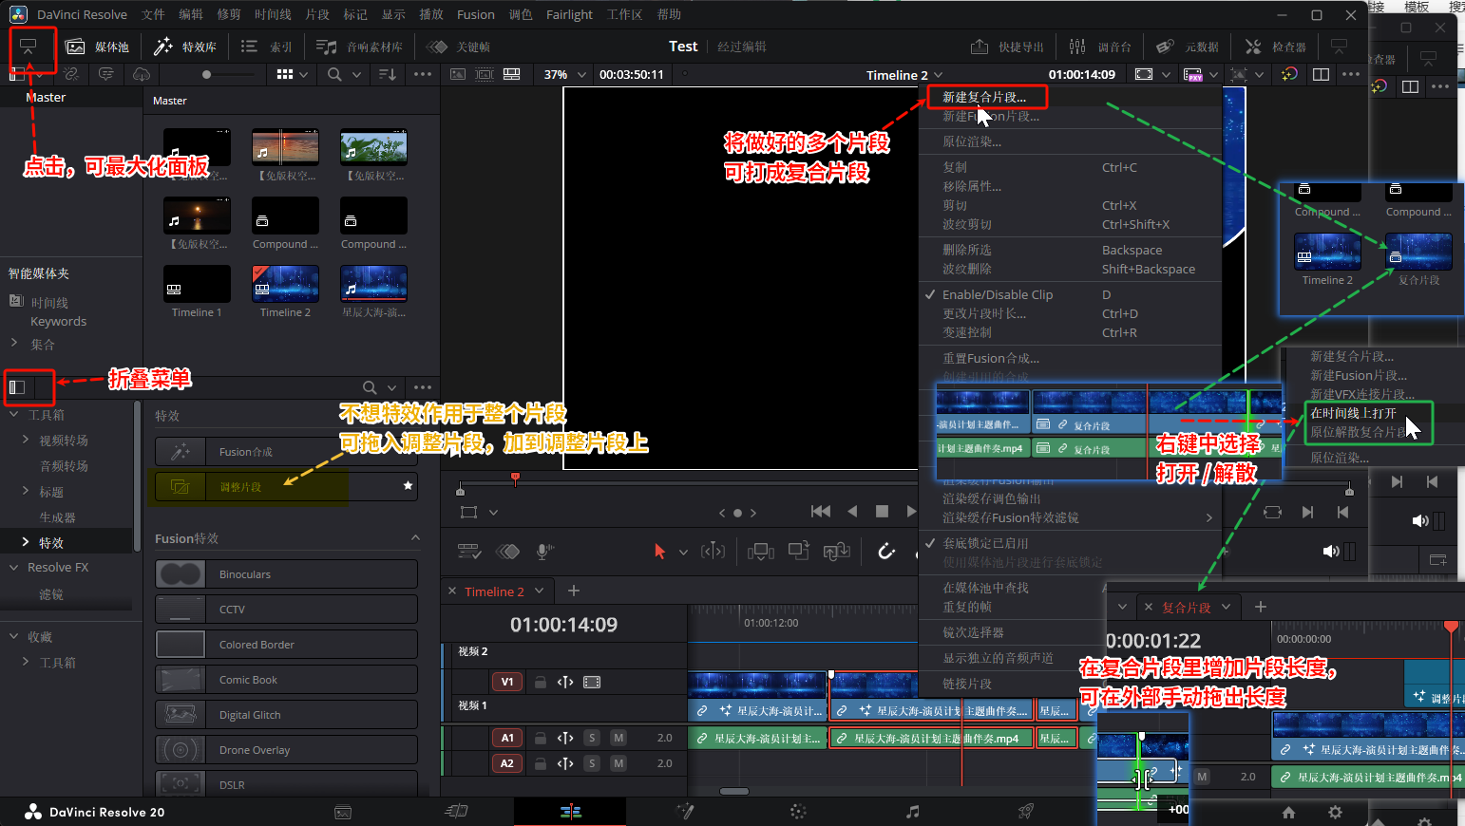Select the Digital Glitch effect
Image resolution: width=1465 pixels, height=826 pixels.
[286, 715]
